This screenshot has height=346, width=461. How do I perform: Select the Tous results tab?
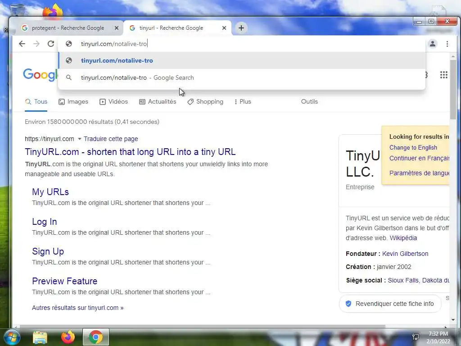36,101
